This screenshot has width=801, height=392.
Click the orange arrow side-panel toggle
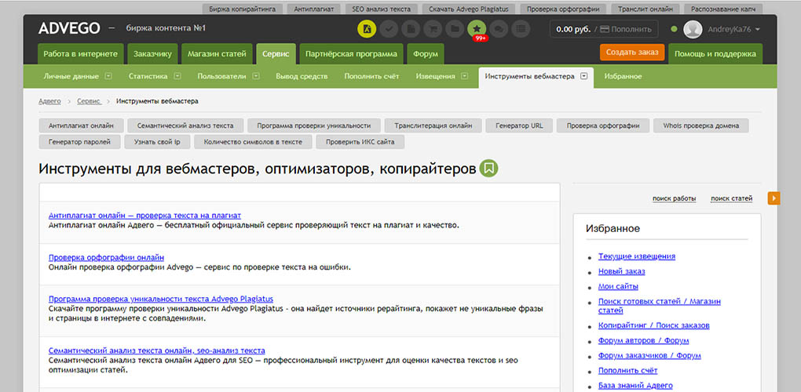(774, 198)
